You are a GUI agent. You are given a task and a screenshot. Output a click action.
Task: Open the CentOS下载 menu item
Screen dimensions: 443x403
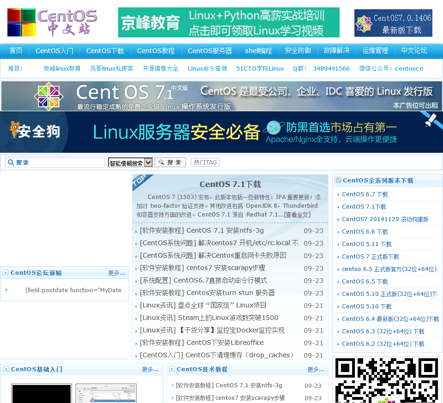click(105, 51)
